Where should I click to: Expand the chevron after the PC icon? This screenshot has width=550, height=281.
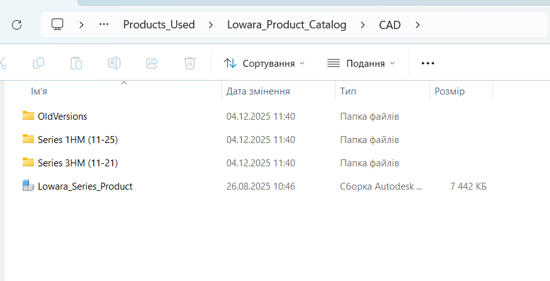point(81,25)
